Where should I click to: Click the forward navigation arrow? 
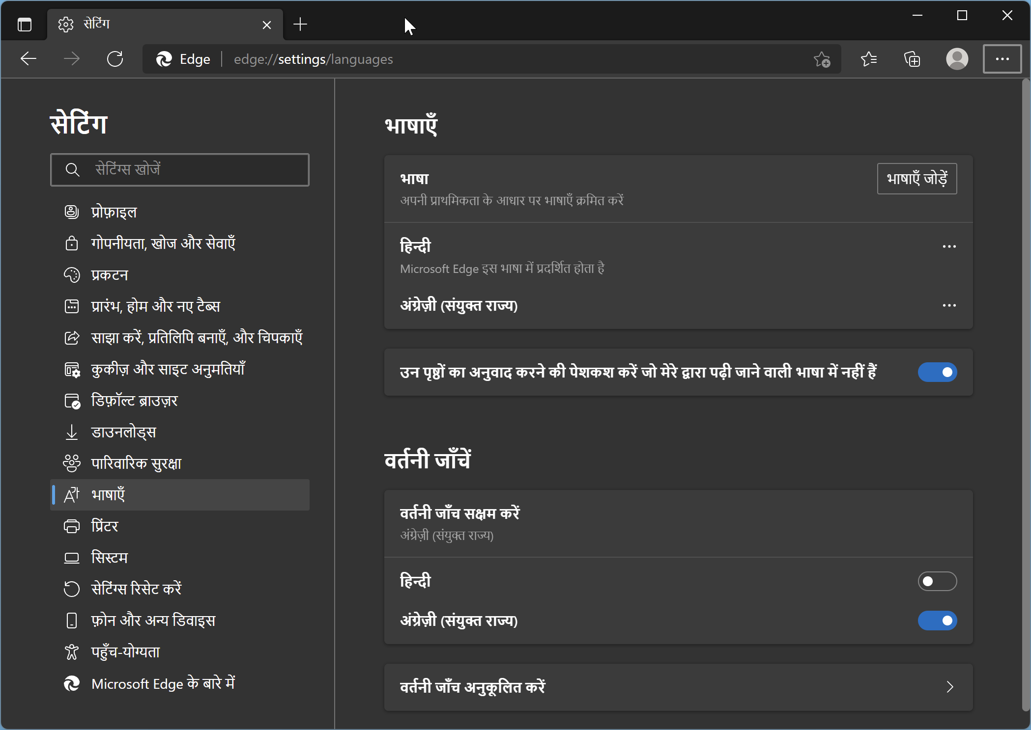pyautogui.click(x=72, y=59)
